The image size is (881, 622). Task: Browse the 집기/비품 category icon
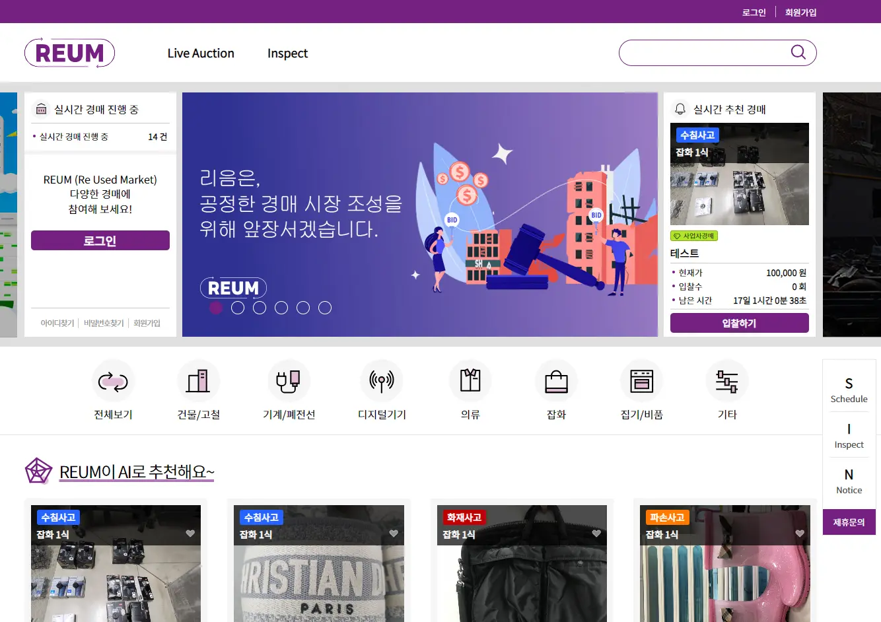click(x=641, y=382)
